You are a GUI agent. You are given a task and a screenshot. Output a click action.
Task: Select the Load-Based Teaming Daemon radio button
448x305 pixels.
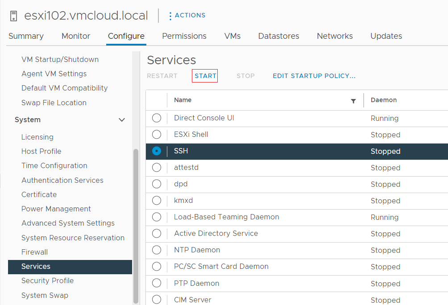point(157,217)
